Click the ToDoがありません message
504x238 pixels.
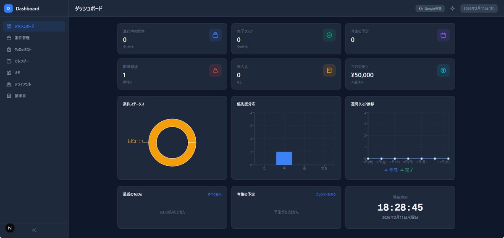click(x=172, y=212)
